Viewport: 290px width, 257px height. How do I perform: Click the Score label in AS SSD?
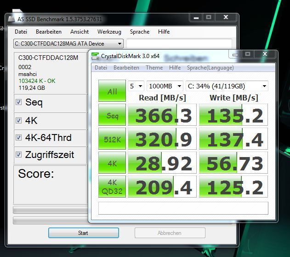coord(36,174)
